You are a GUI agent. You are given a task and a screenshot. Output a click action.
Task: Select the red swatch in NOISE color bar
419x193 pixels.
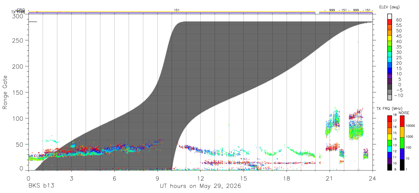402,121
